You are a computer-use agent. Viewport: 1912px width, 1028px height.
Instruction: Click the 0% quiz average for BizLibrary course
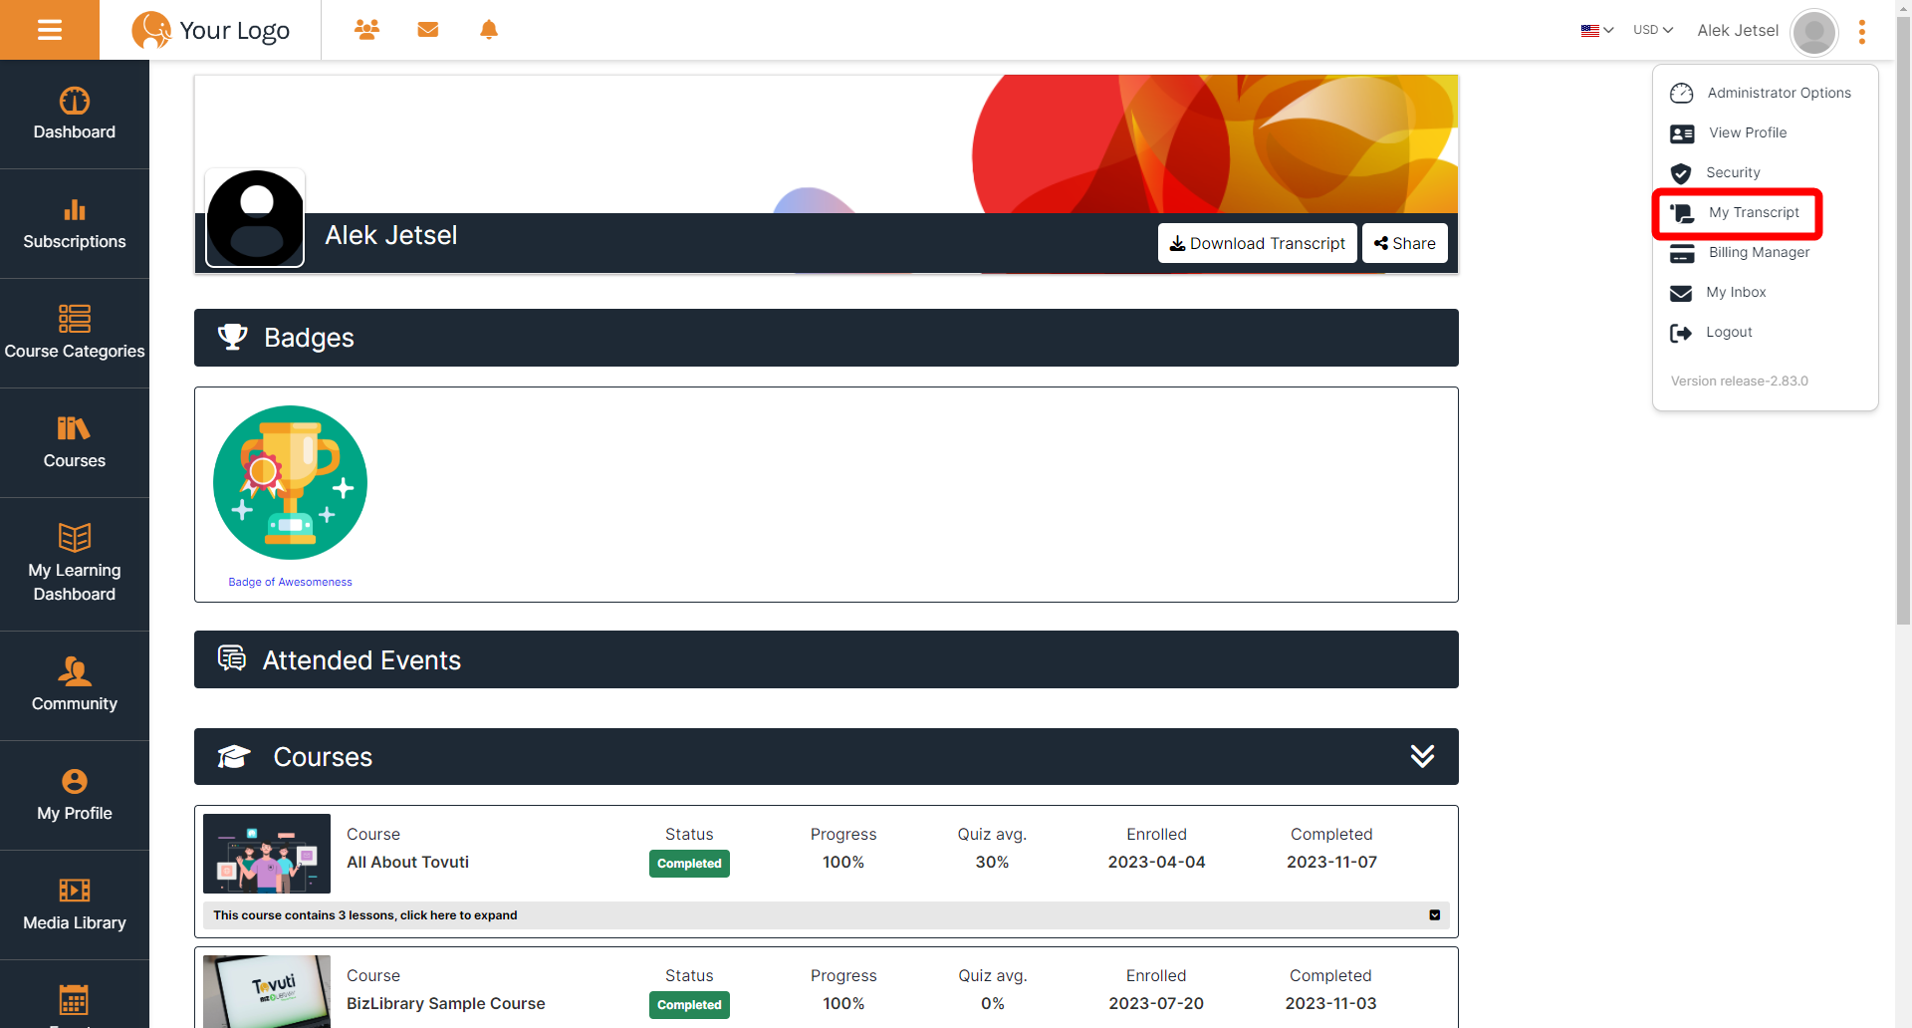pyautogui.click(x=992, y=1003)
